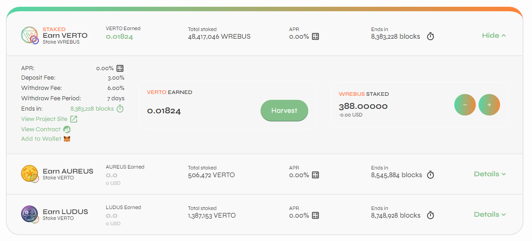The height and width of the screenshot is (241, 532).
Task: Open AUREUS pool APR calculator icon
Action: (315, 175)
